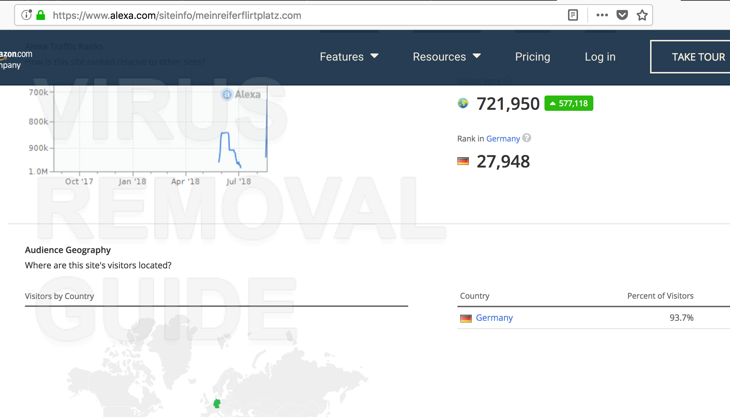Click the green padlock security icon

point(41,15)
